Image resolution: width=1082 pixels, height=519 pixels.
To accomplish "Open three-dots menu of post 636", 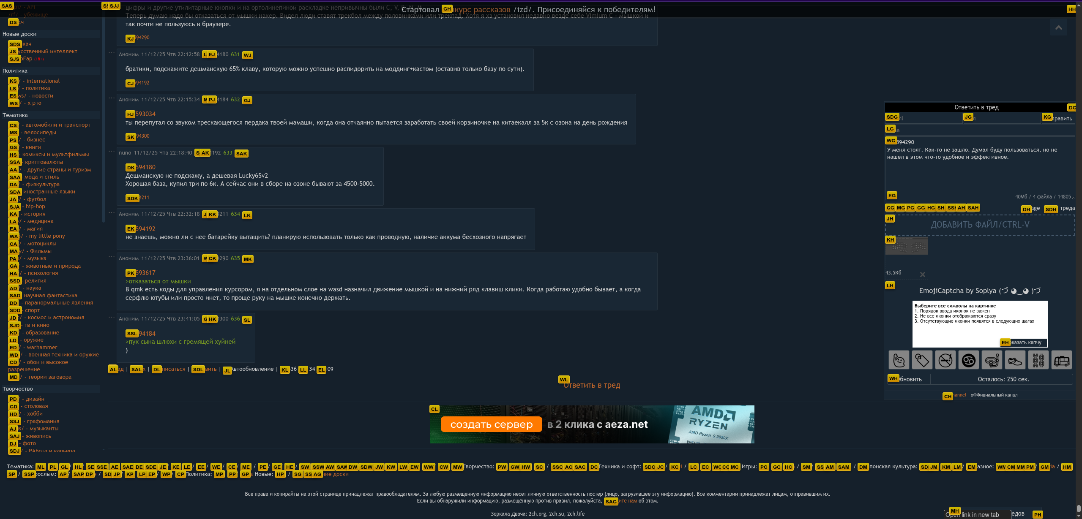I will click(112, 317).
